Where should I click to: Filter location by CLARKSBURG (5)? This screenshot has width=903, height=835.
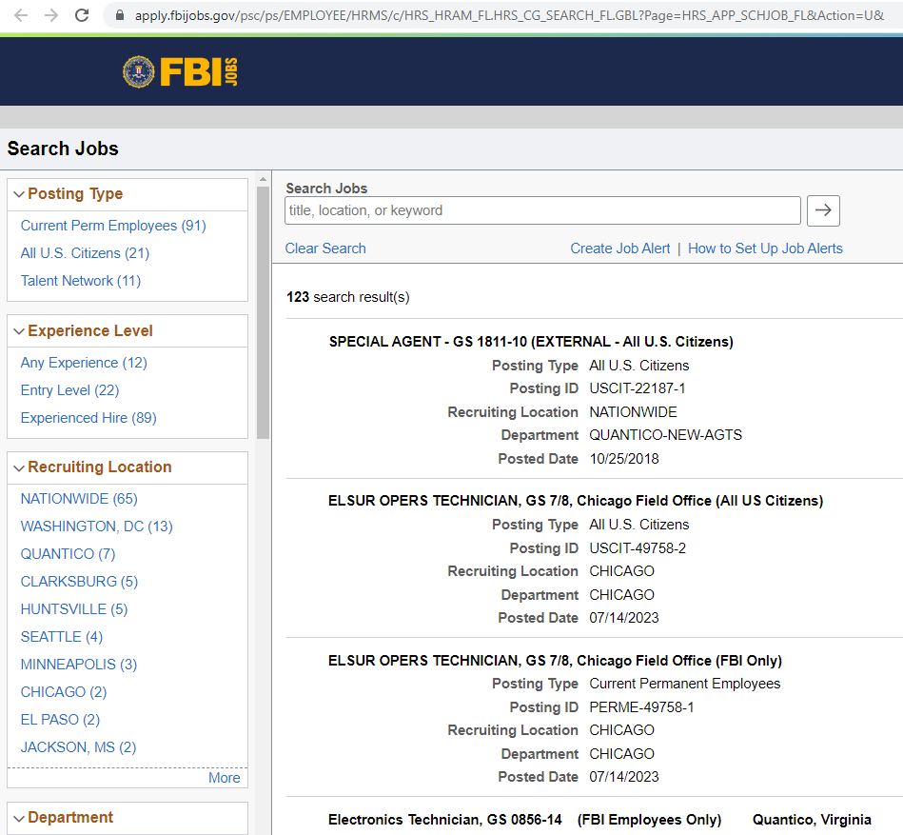click(80, 582)
